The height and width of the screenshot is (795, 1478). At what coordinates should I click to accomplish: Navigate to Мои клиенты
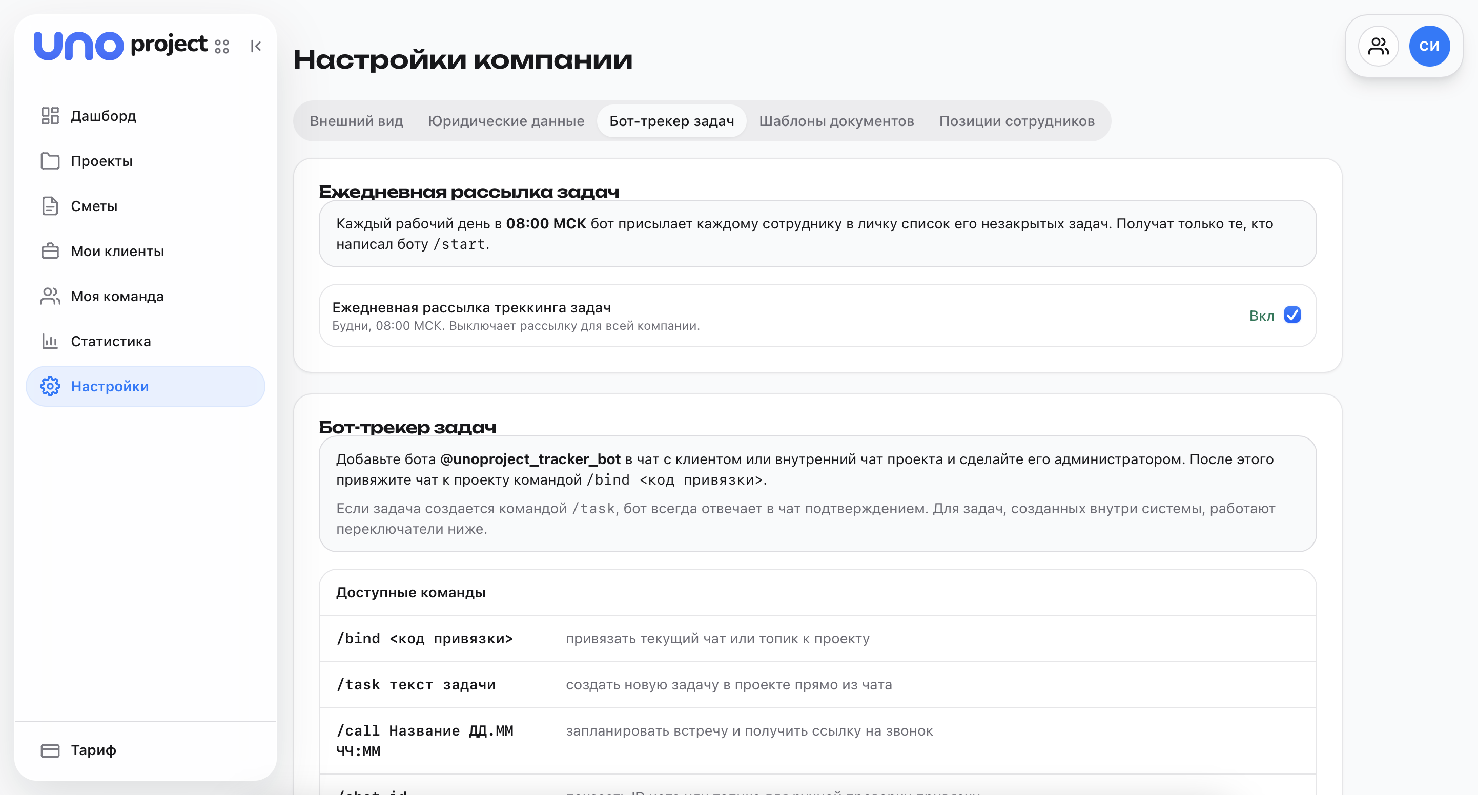coord(145,251)
